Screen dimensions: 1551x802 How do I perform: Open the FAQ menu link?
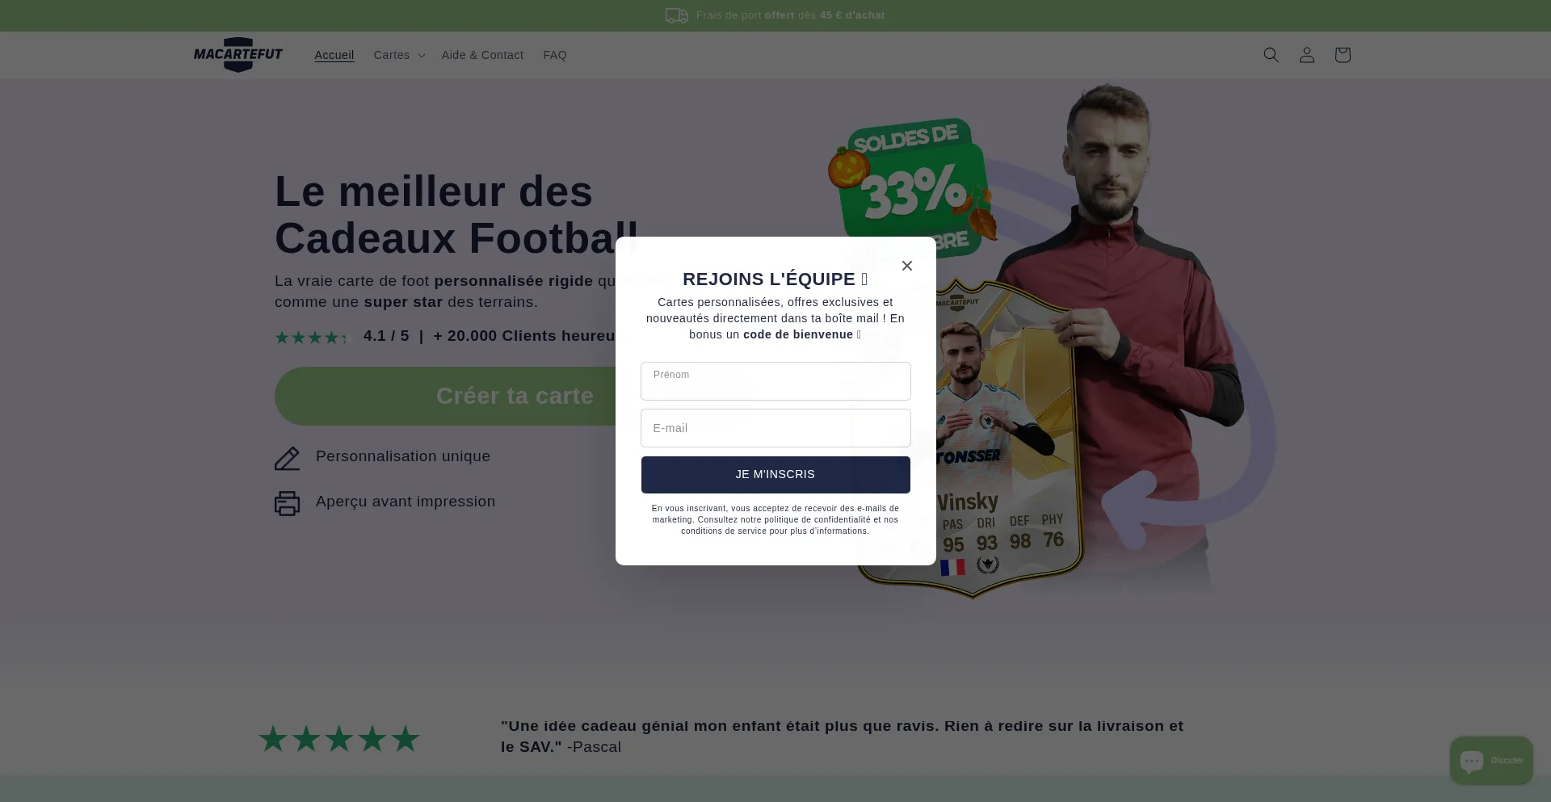click(x=555, y=55)
